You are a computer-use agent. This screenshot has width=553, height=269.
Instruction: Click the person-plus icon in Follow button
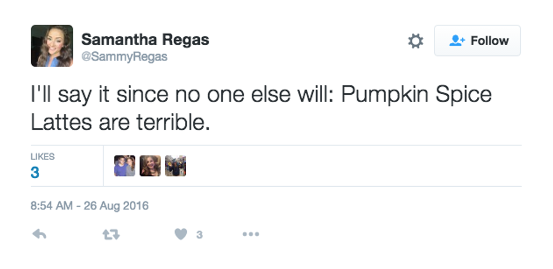coord(456,41)
